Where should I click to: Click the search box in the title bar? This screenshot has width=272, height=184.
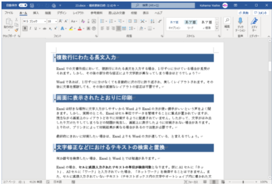tap(163, 5)
